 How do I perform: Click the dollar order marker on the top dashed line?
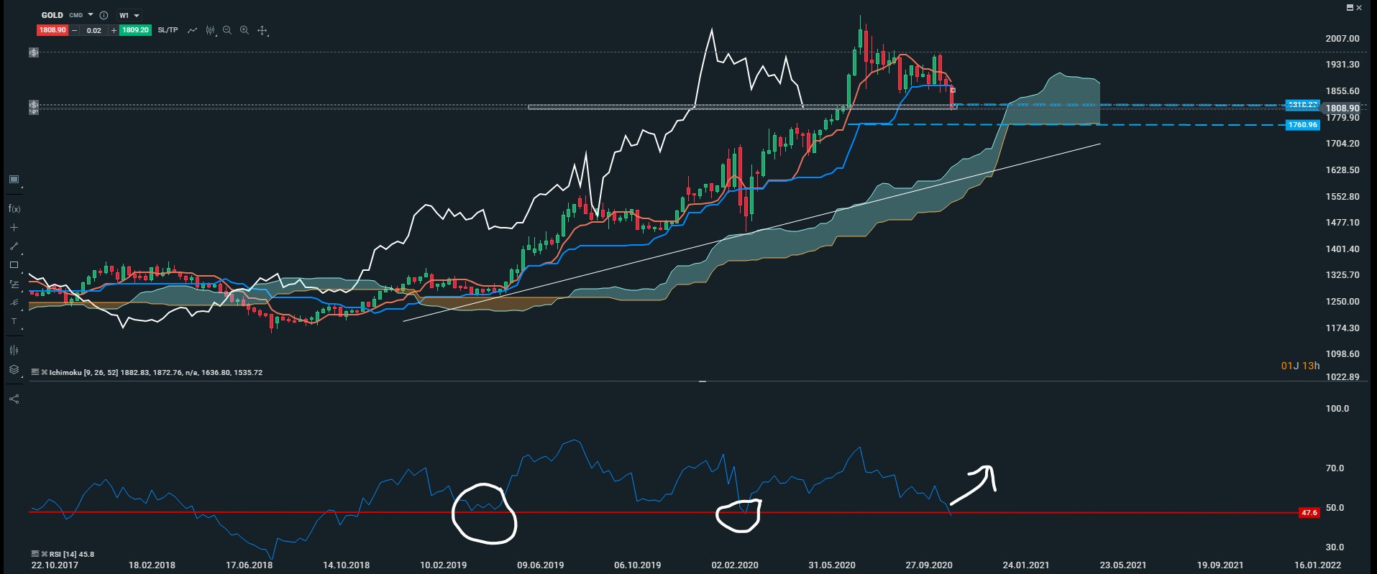point(34,52)
